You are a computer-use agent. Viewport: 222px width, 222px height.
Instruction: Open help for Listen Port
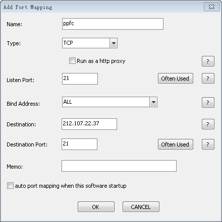coord(208,79)
